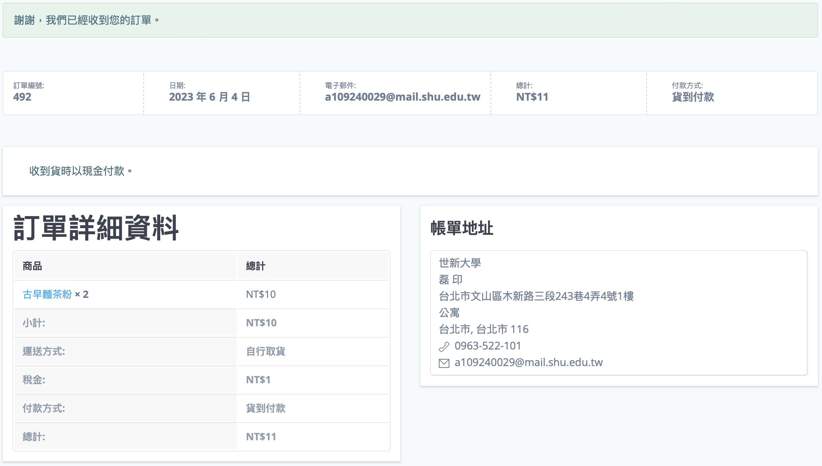
Task: Click the 貨到付款 payment method in summary
Action: coord(693,97)
